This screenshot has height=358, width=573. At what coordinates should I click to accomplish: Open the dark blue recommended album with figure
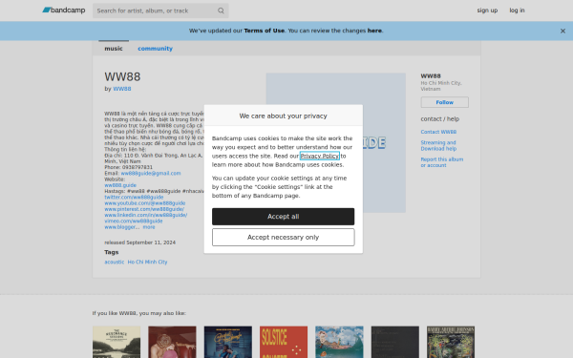(228, 342)
